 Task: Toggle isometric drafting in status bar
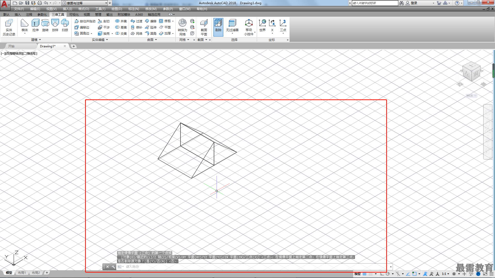pos(398,274)
